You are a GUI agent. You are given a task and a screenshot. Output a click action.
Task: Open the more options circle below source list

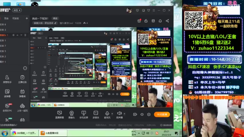tap(25, 68)
